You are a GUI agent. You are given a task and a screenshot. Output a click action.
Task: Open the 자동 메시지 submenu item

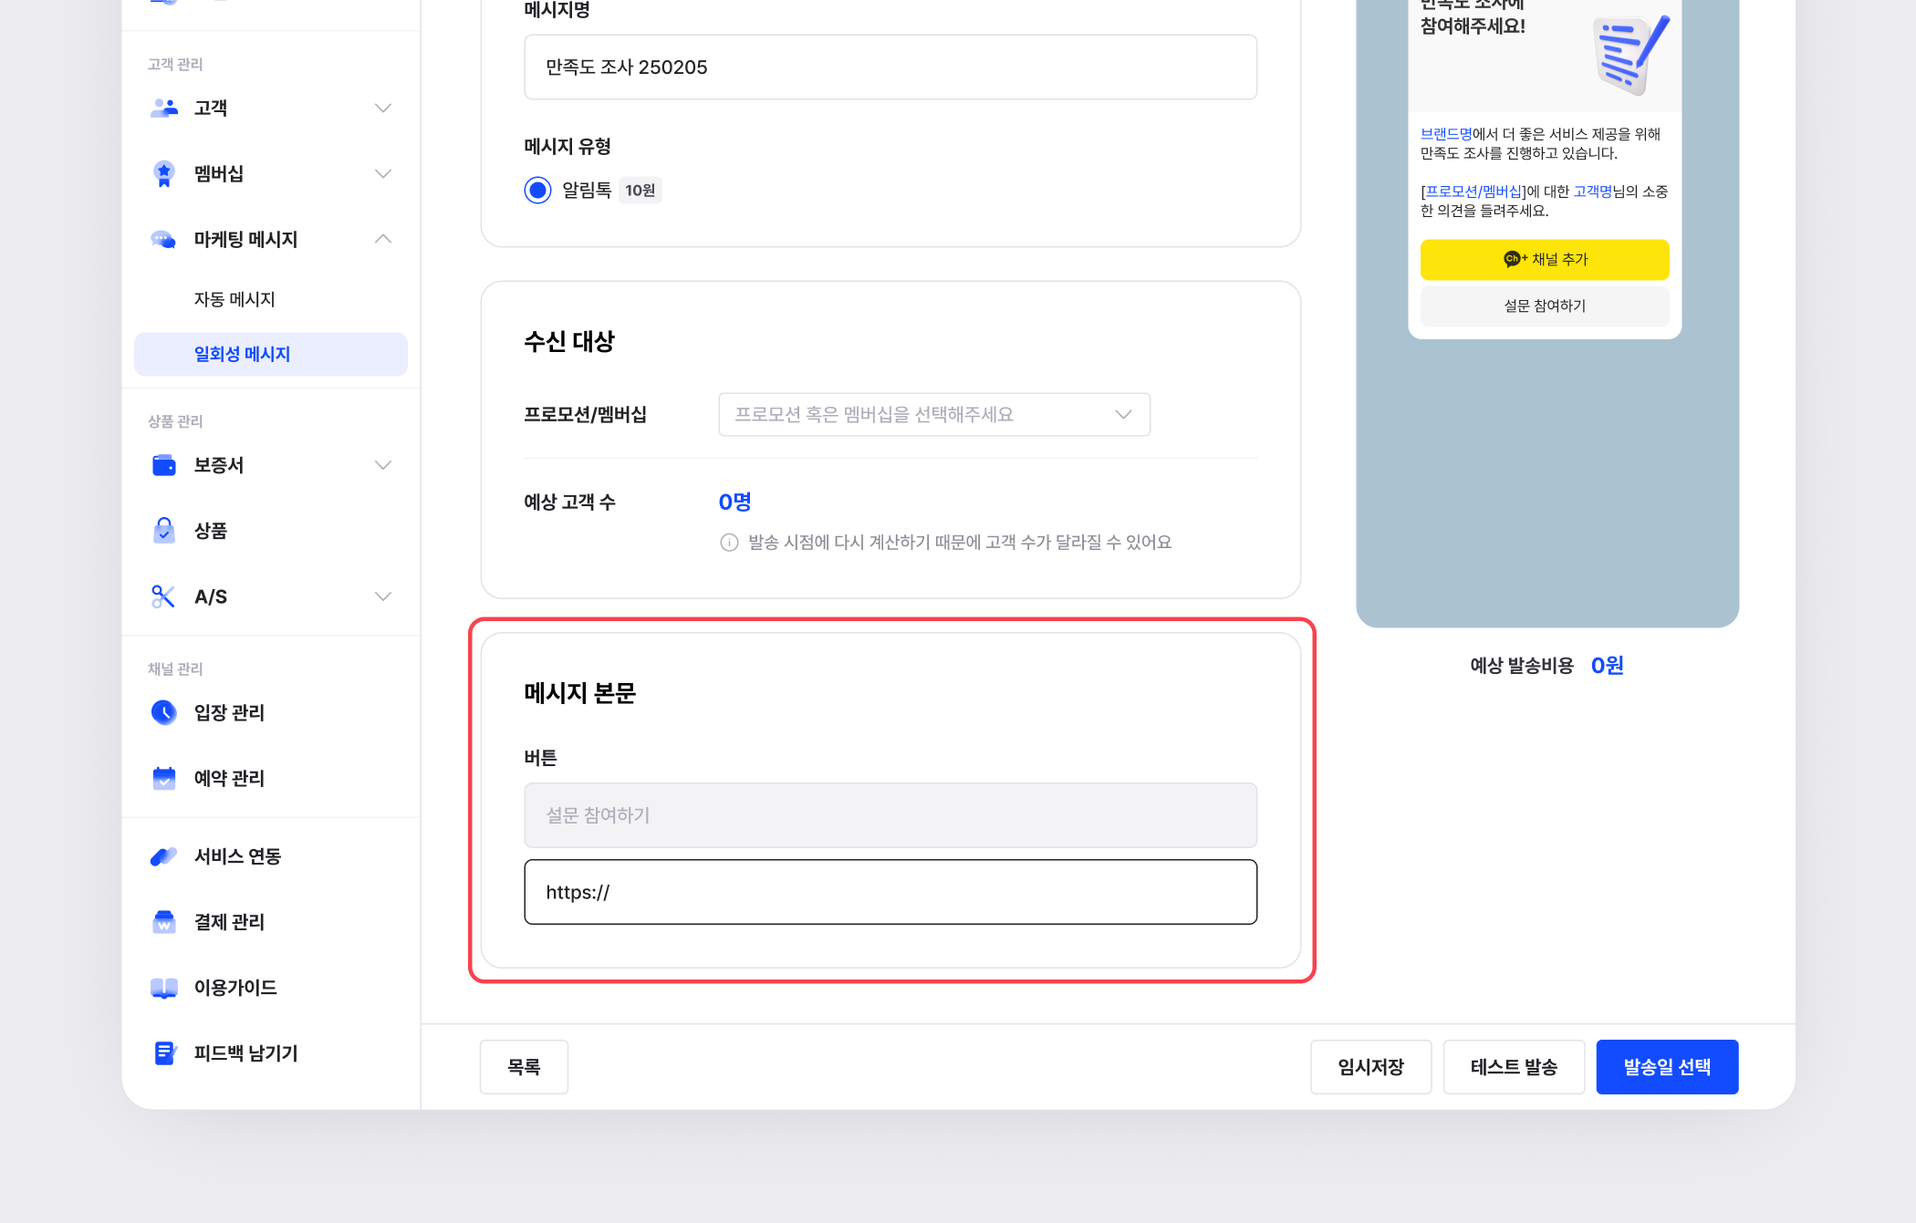pos(234,299)
